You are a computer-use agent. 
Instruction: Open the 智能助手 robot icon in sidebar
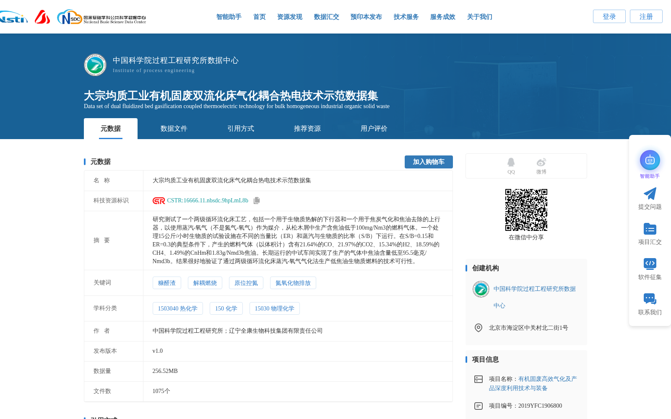point(650,160)
